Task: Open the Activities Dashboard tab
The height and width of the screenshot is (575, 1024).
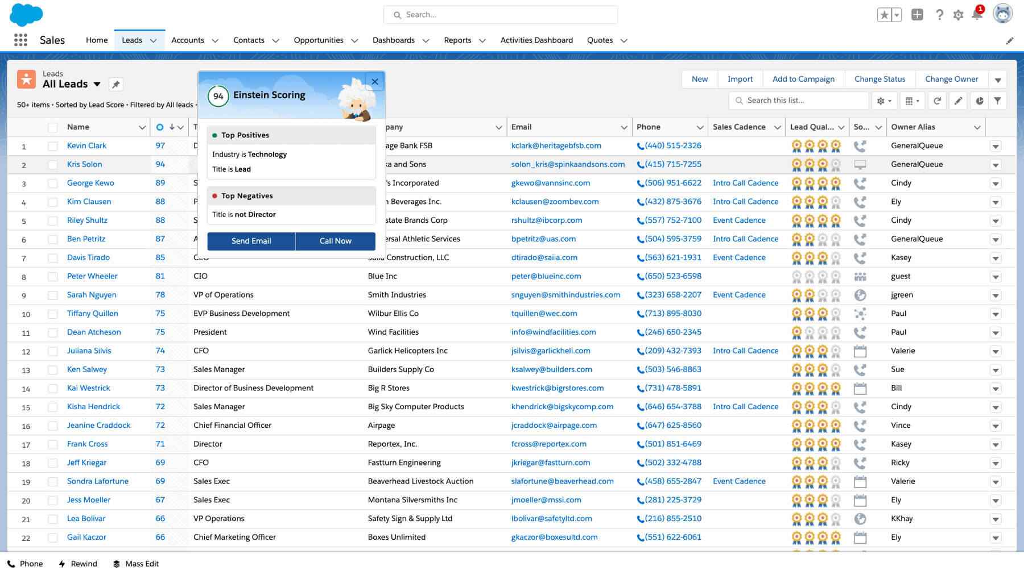Action: point(536,40)
